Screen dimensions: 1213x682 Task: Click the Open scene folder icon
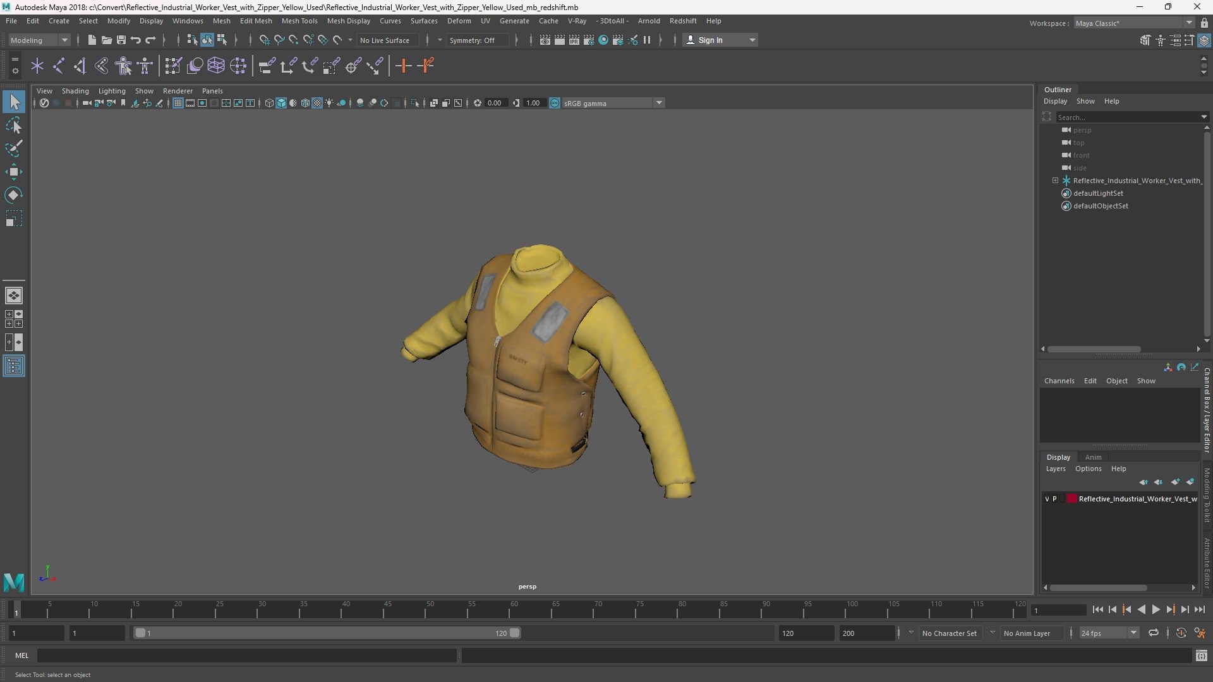pyautogui.click(x=106, y=40)
